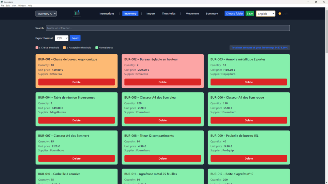Delete BUR-004 Table de réunion

[x=76, y=120]
